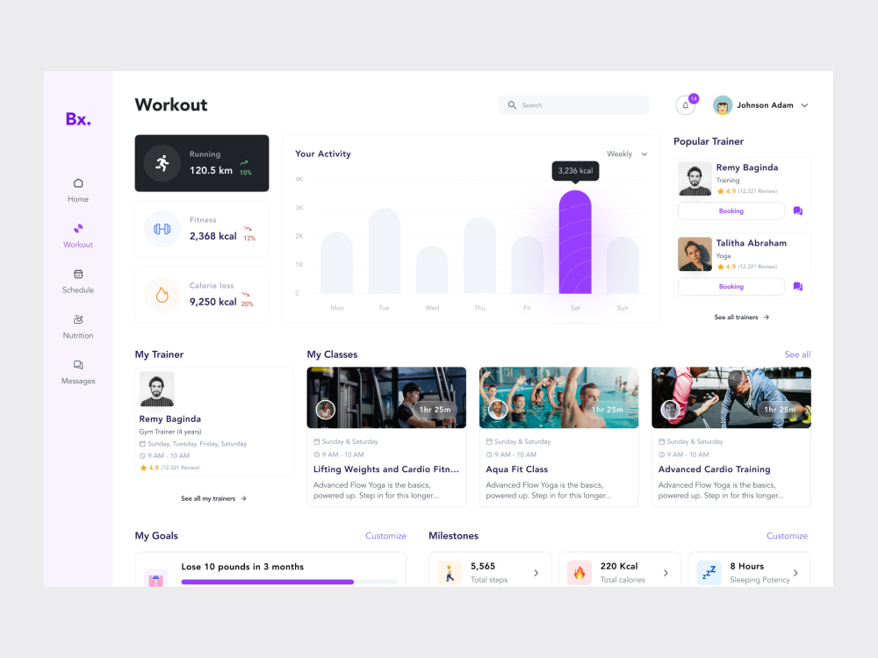Open Nutrition in the sidebar
This screenshot has height=658, width=878.
pos(78,326)
